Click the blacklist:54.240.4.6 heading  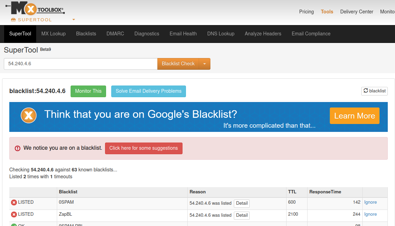point(37,91)
